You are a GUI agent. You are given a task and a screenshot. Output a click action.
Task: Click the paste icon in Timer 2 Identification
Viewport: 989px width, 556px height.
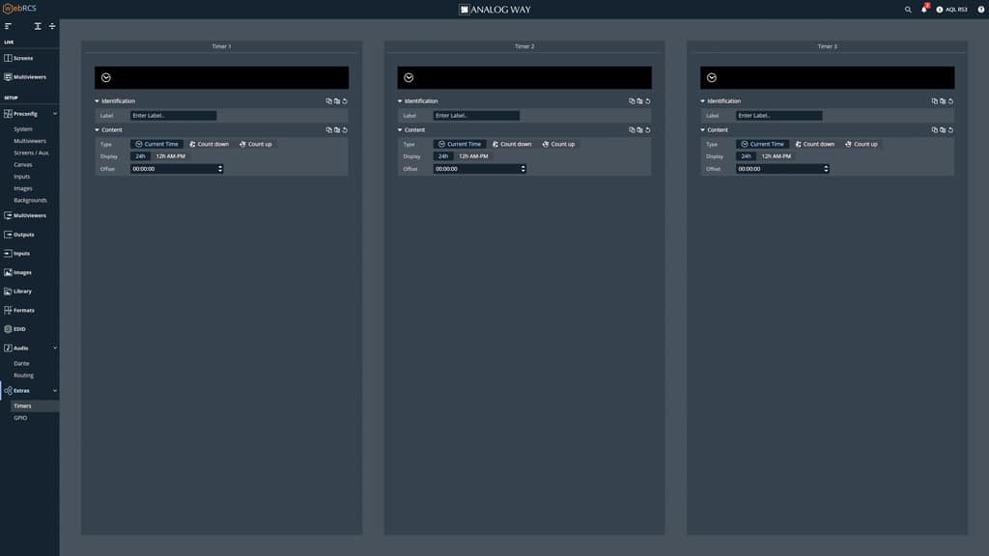click(x=639, y=101)
